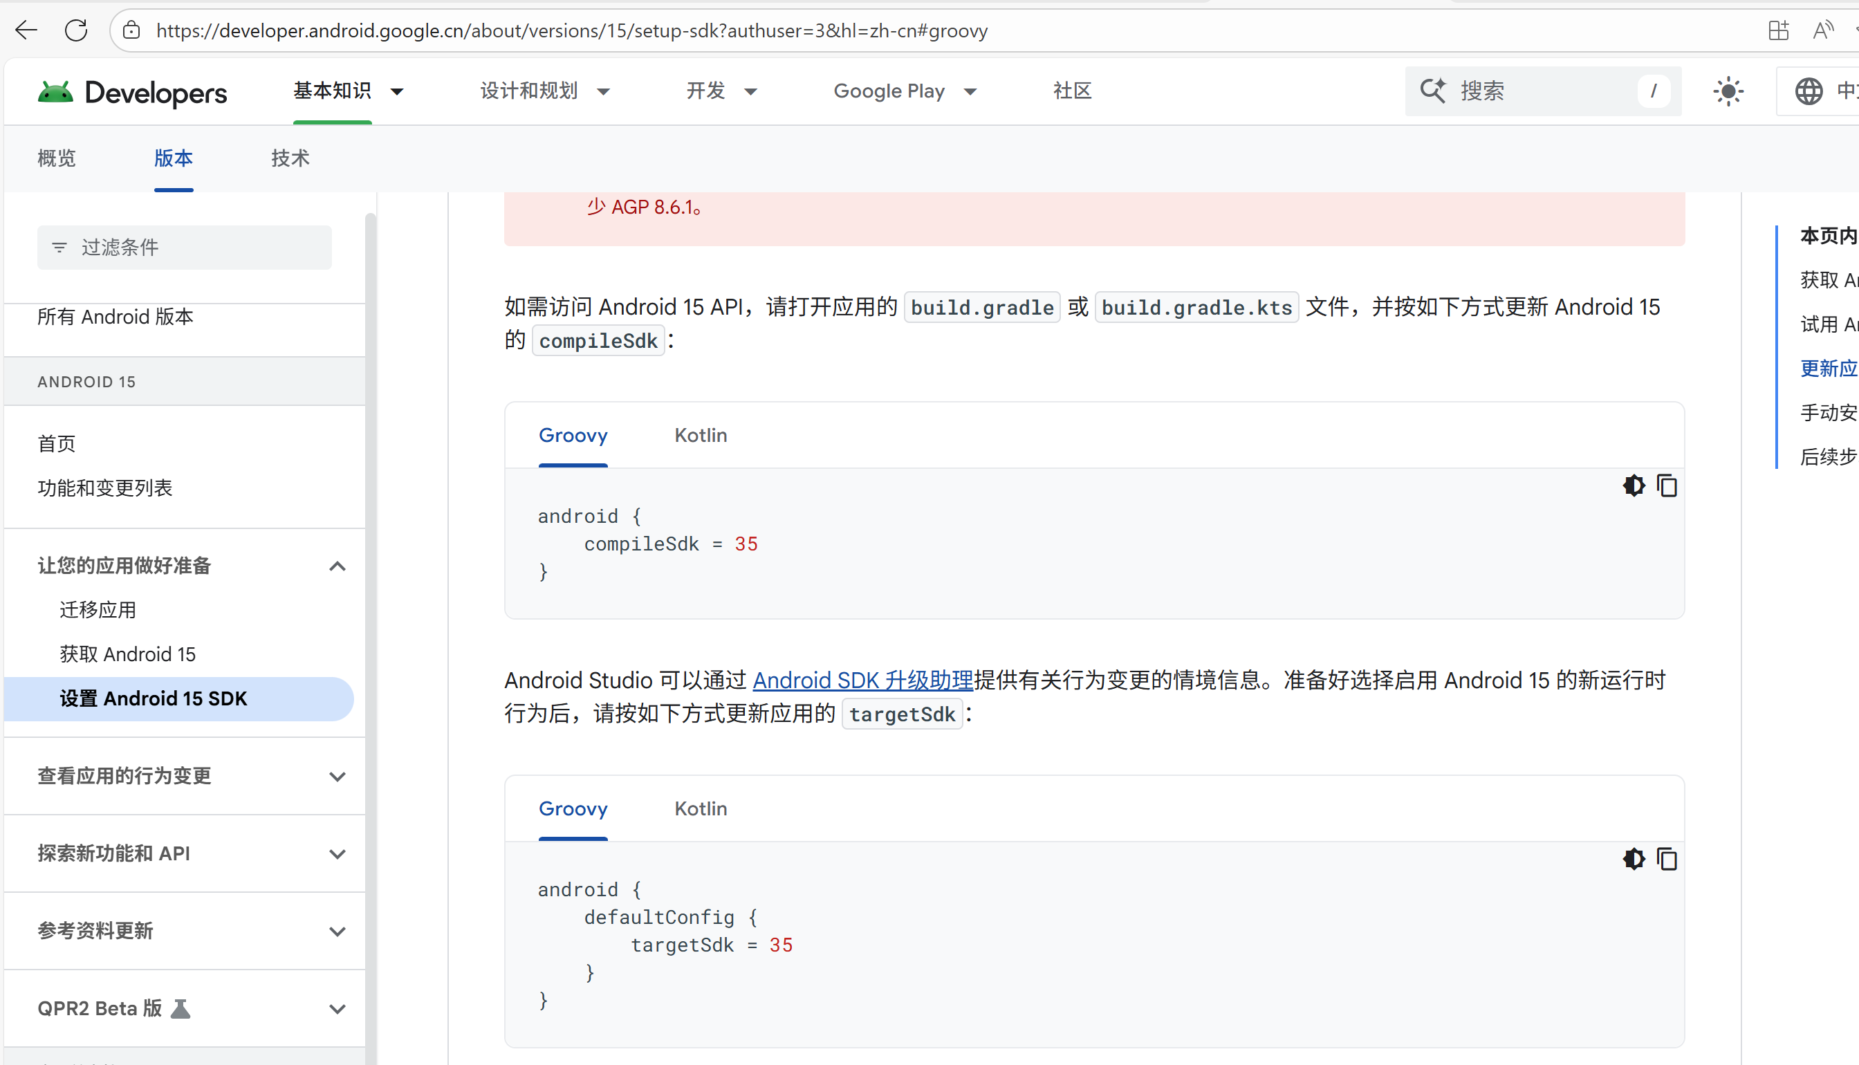Click the 过滤条件 filter input

click(184, 248)
